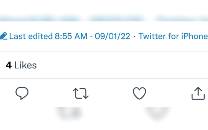Reply using the speech bubble icon
208x130 pixels.
coord(22,93)
